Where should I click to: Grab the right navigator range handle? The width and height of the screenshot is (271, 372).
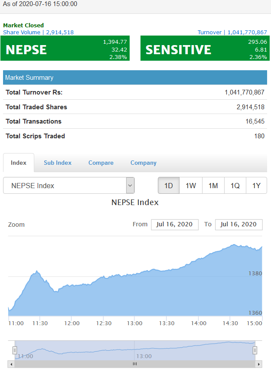[255, 350]
